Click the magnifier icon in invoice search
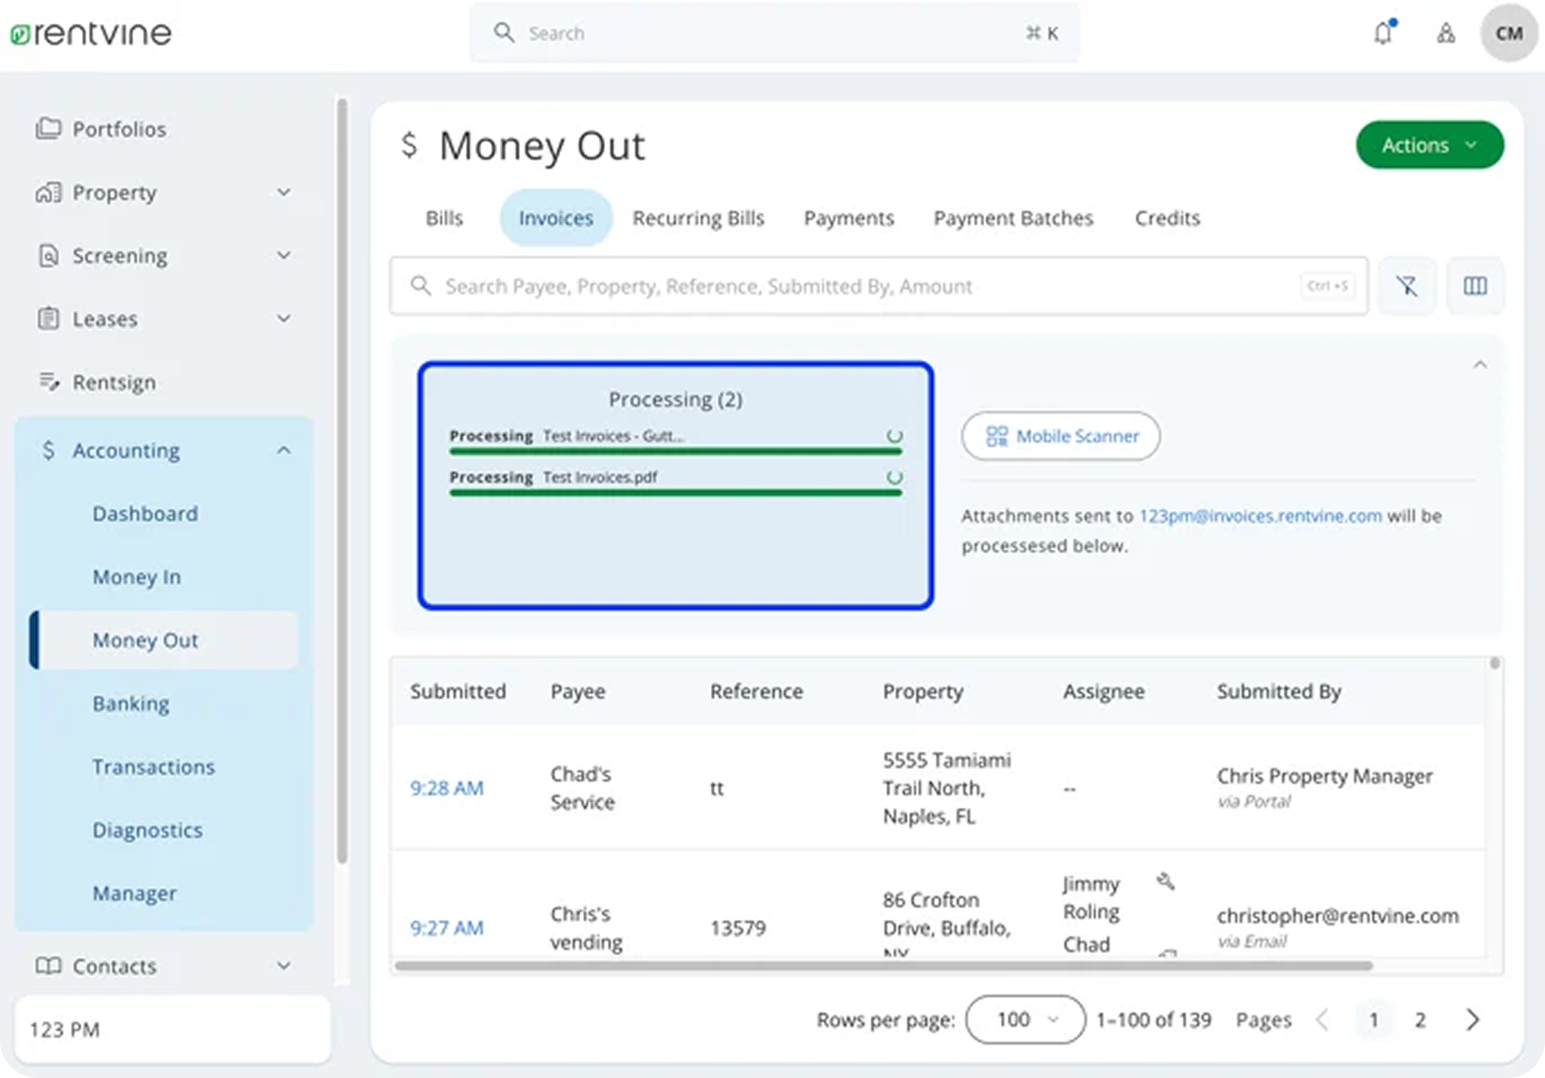 point(421,286)
